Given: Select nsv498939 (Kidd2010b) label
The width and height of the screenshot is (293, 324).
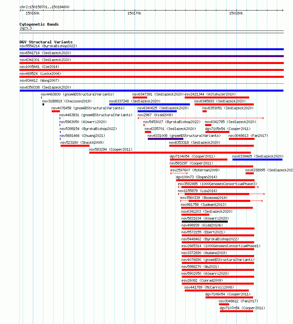Looking at the screenshot, I should 202,225.
